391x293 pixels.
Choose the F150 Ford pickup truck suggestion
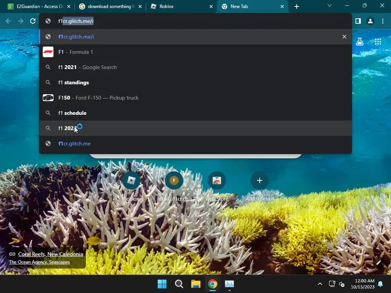pos(195,98)
